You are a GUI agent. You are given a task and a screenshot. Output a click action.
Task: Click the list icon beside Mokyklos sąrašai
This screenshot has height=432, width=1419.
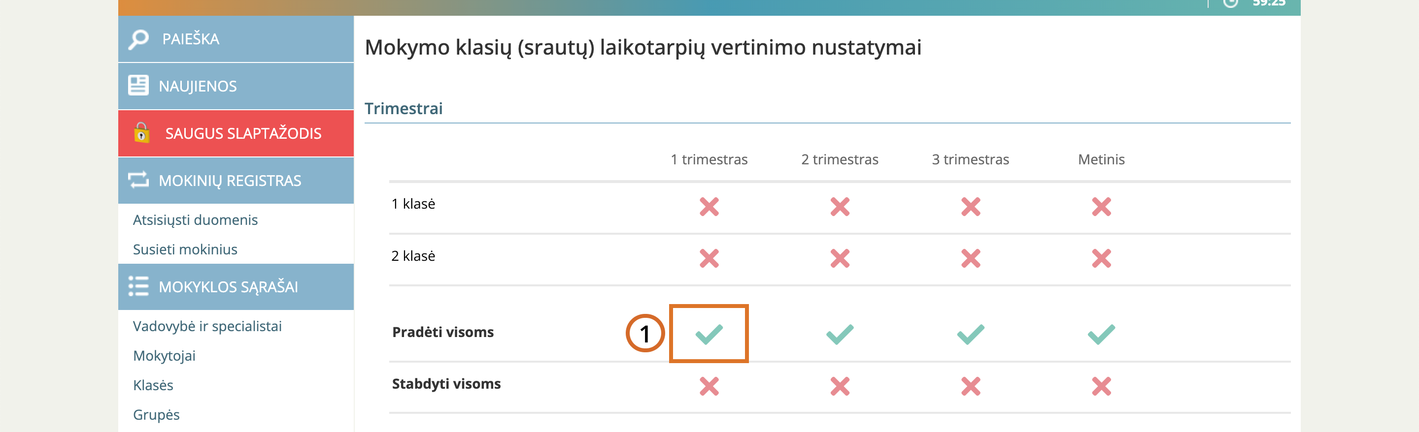tap(138, 286)
